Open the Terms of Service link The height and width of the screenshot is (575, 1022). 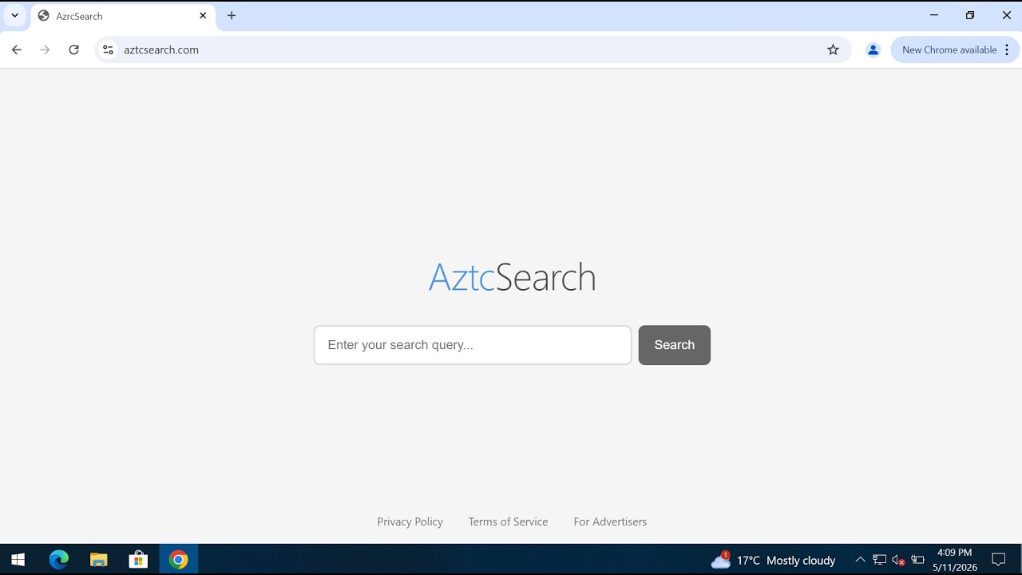pyautogui.click(x=508, y=521)
